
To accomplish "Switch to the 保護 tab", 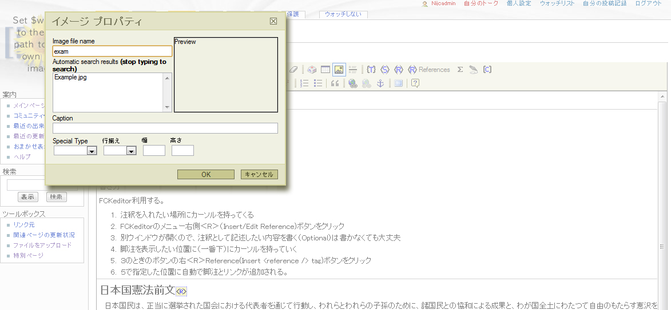I will click(x=293, y=14).
